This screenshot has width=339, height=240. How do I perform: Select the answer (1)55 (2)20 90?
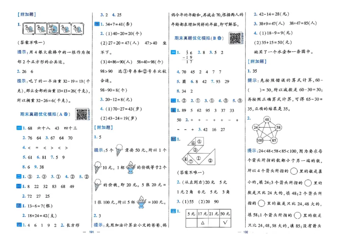coord(200,202)
